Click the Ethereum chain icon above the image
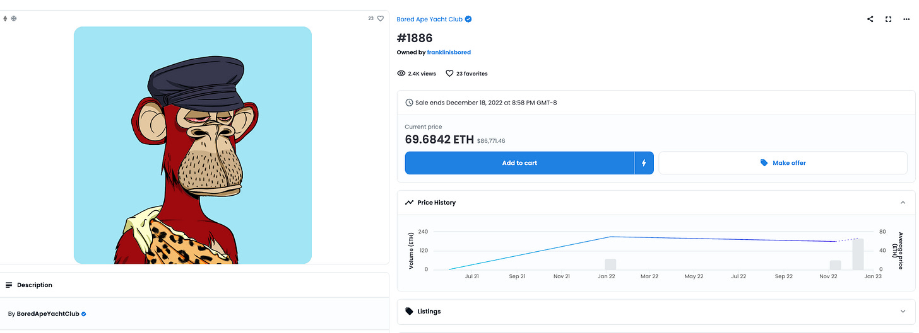The image size is (919, 333). (x=6, y=19)
